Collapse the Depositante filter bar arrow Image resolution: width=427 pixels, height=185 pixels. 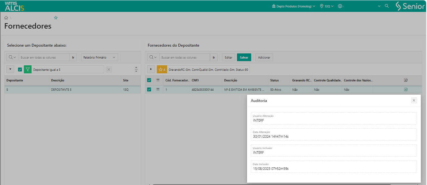coord(10,69)
